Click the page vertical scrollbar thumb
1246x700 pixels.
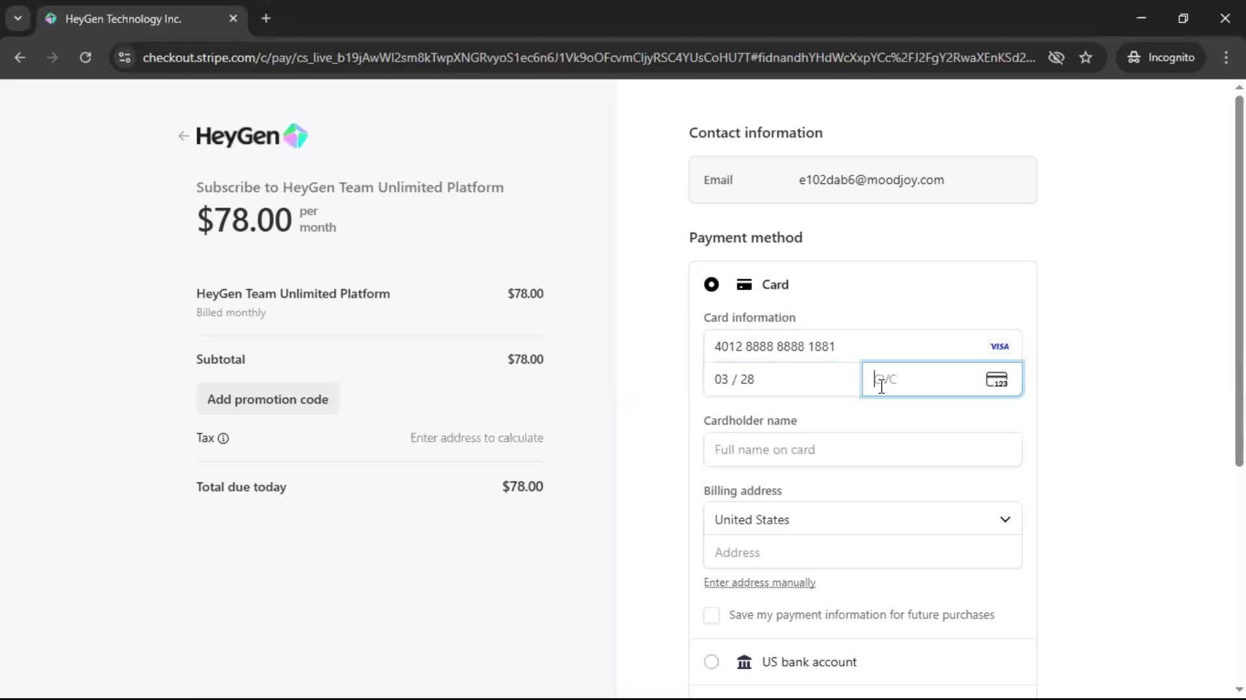[x=1238, y=279]
